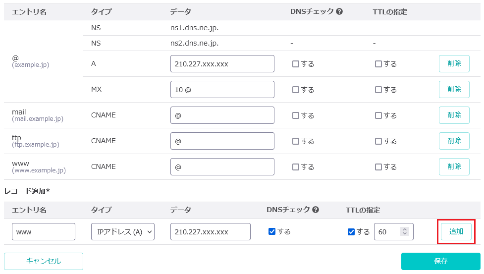The image size is (484, 274).
Task: Click the TTL value stepper arrows
Action: [x=405, y=231]
